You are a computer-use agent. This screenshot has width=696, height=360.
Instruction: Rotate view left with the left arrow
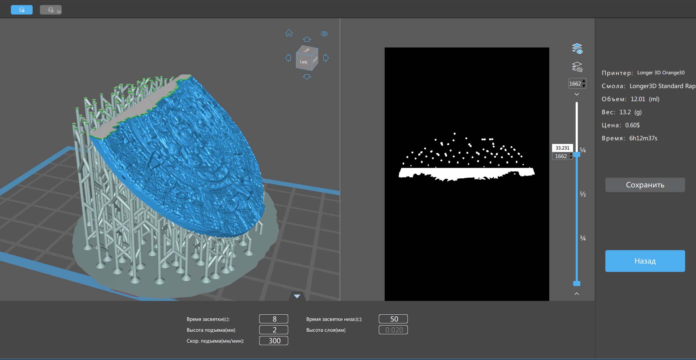(x=288, y=58)
